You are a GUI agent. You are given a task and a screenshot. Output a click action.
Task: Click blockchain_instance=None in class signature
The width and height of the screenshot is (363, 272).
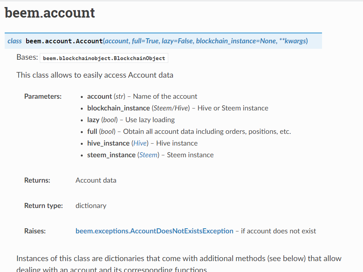pos(236,41)
